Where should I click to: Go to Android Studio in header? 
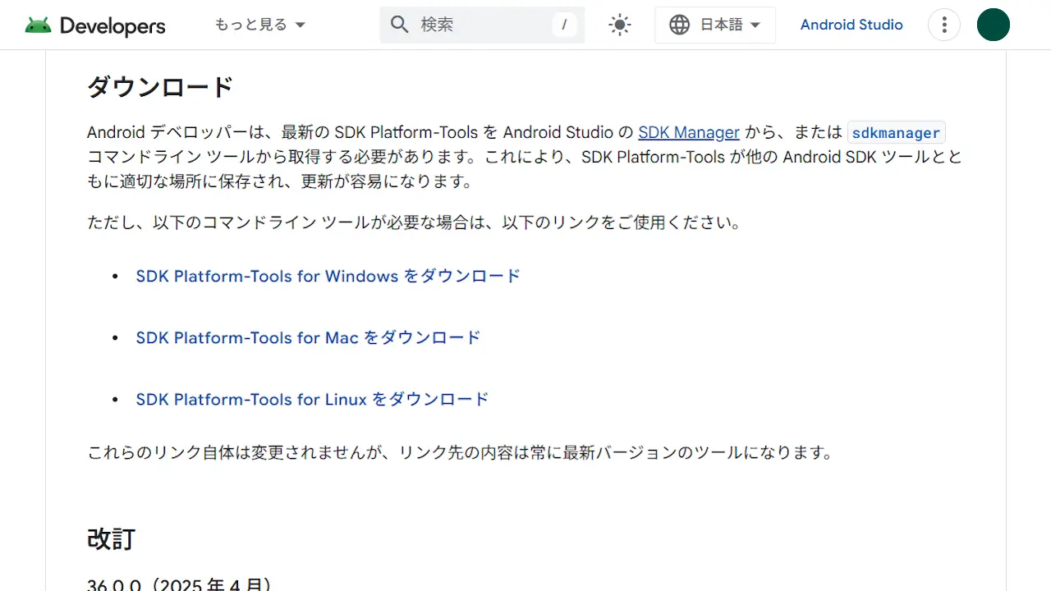(x=851, y=25)
